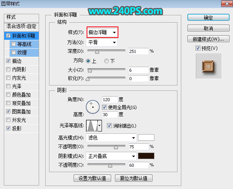
Task: Open the gloss contour curve thumbnail
Action: [92, 125]
